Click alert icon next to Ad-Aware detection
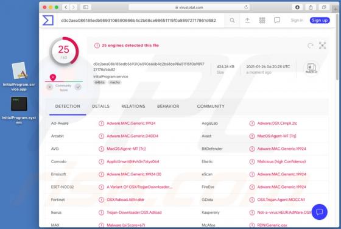Screen dimensions: 341x229 101,123
